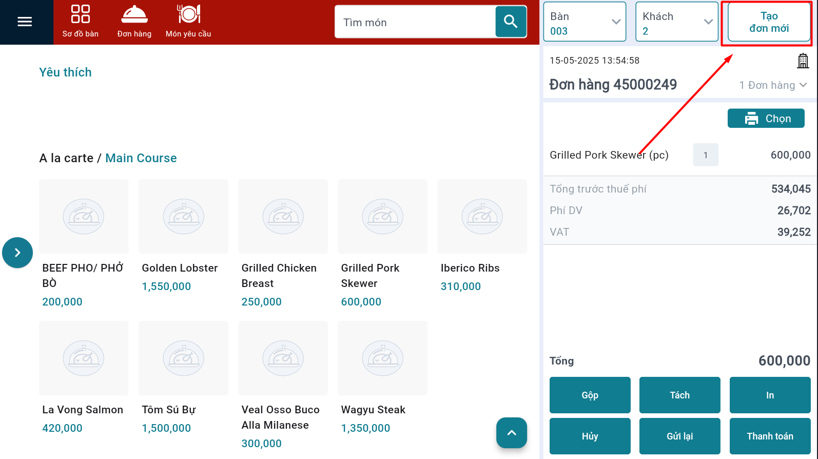The image size is (818, 459).
Task: Change quantity of Grilled Pork Skewer
Action: [706, 155]
